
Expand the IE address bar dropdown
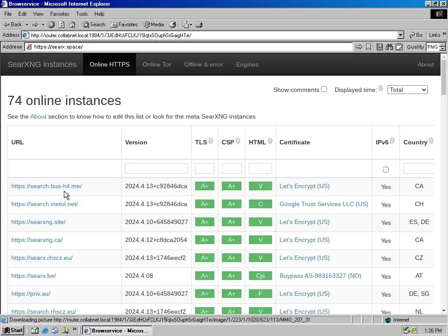click(x=401, y=35)
